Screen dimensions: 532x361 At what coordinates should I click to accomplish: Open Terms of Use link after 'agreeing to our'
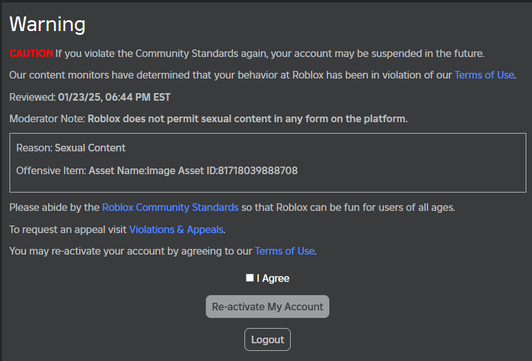pyautogui.click(x=284, y=251)
